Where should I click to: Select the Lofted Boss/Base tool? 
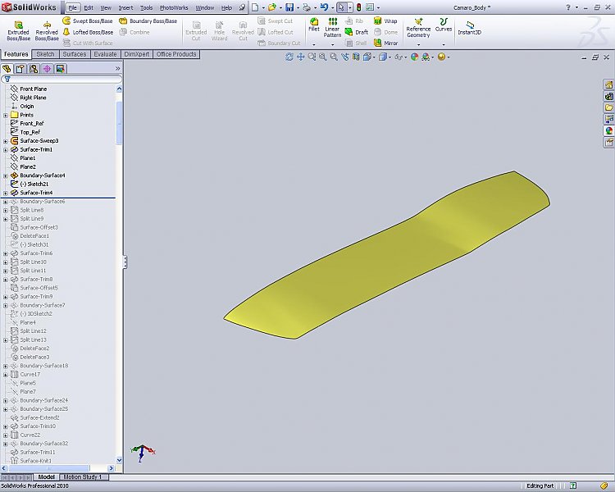(88, 32)
